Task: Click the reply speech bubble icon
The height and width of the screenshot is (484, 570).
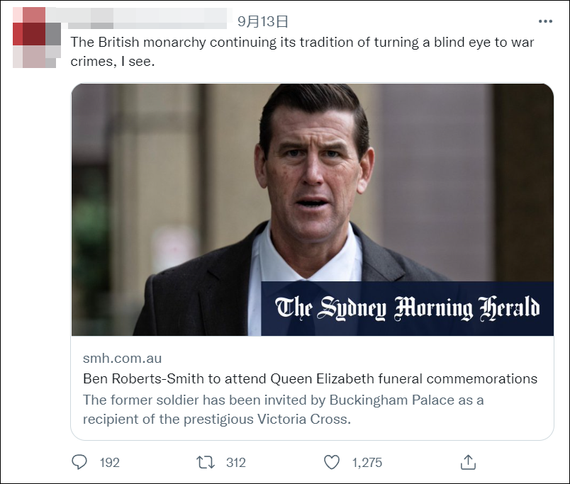Action: point(80,462)
